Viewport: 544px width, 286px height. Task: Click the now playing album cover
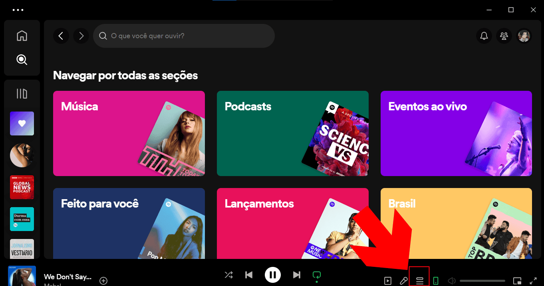(22, 276)
